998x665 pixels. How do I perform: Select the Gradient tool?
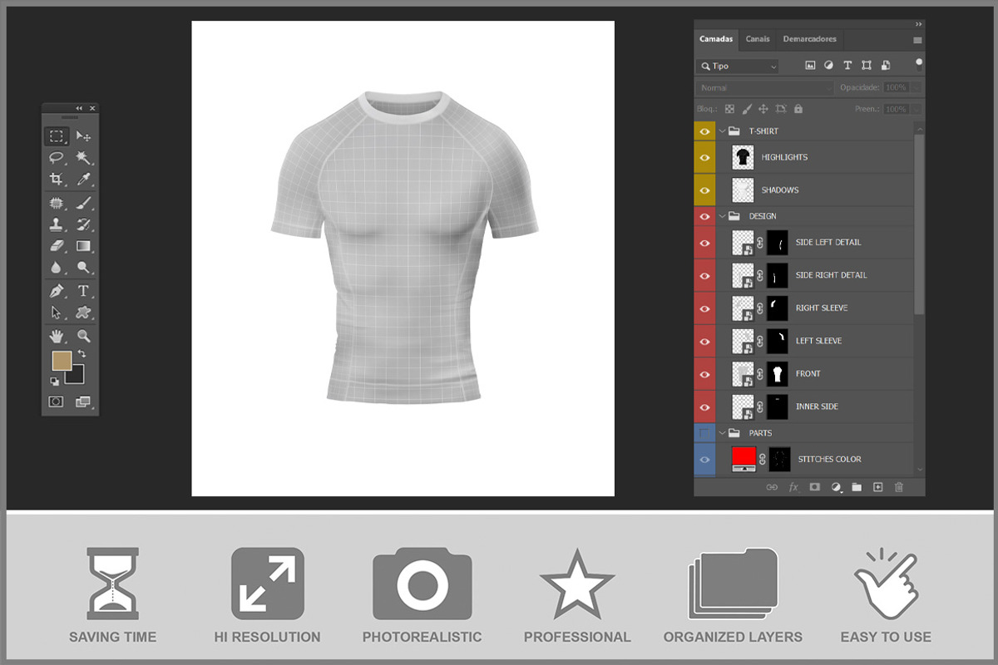(x=83, y=246)
